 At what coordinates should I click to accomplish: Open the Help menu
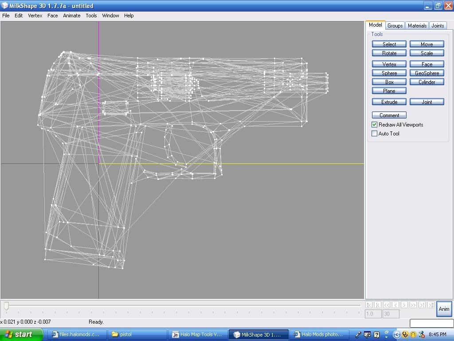click(x=129, y=16)
